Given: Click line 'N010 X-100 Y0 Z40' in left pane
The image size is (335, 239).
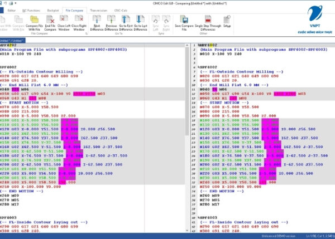Looking at the screenshot, I should click(x=21, y=54).
